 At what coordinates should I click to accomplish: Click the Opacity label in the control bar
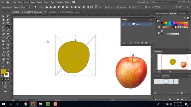[x=17, y=7]
